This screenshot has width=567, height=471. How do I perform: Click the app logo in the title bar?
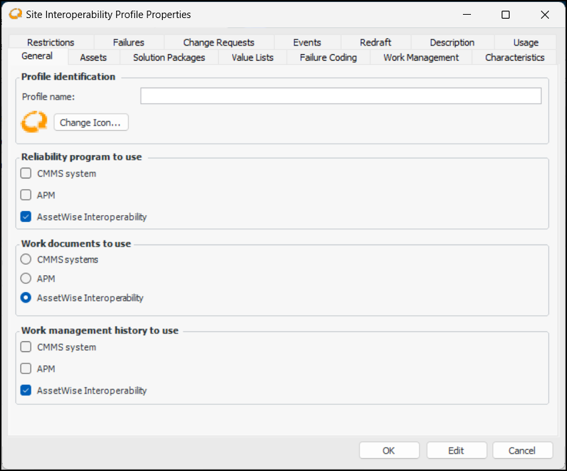(x=15, y=14)
